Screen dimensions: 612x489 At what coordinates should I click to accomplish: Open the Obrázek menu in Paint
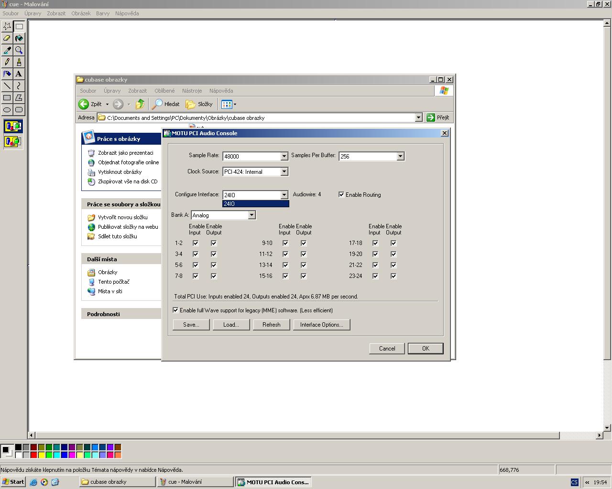81,13
